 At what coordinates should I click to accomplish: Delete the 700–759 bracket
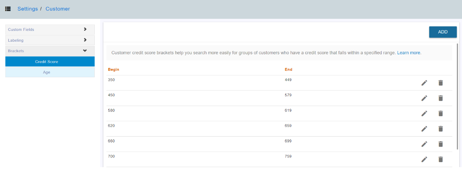[x=440, y=159]
